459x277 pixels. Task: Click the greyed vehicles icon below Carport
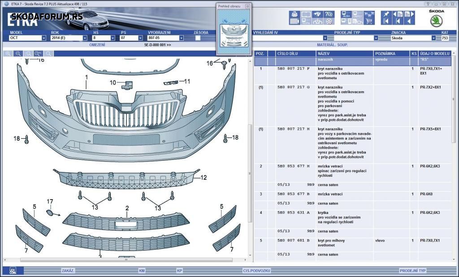pyautogui.click(x=358, y=21)
